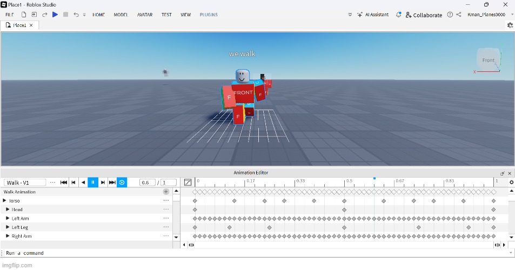The width and height of the screenshot is (515, 270).
Task: Jump to the last frame
Action: [112, 183]
